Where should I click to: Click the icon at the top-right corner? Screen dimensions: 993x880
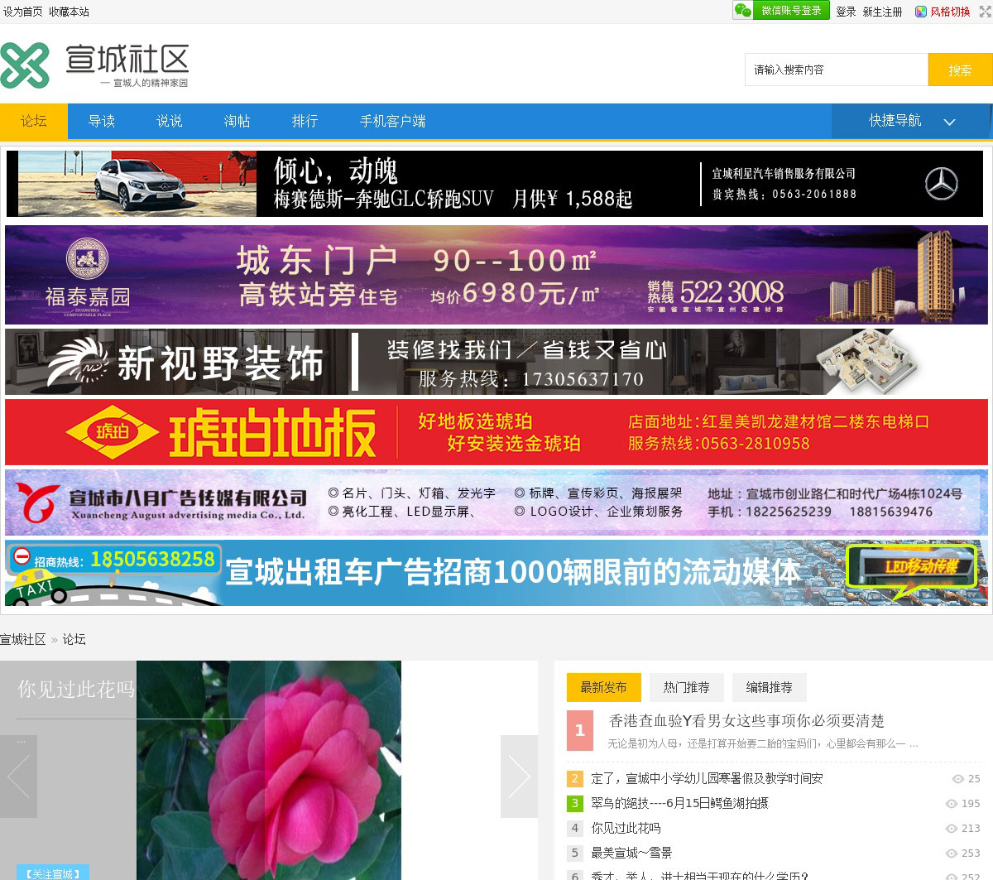click(986, 12)
